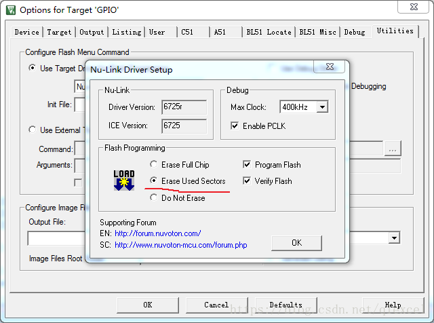Screen dimensions: 434x323
Task: Click the Driver Version field 6725r
Action: [184, 107]
